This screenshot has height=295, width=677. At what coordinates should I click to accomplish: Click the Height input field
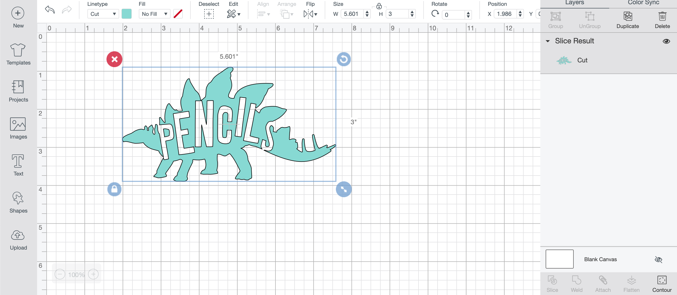398,14
